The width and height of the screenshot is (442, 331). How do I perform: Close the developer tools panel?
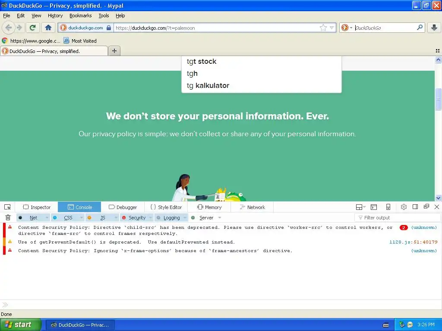point(437,207)
